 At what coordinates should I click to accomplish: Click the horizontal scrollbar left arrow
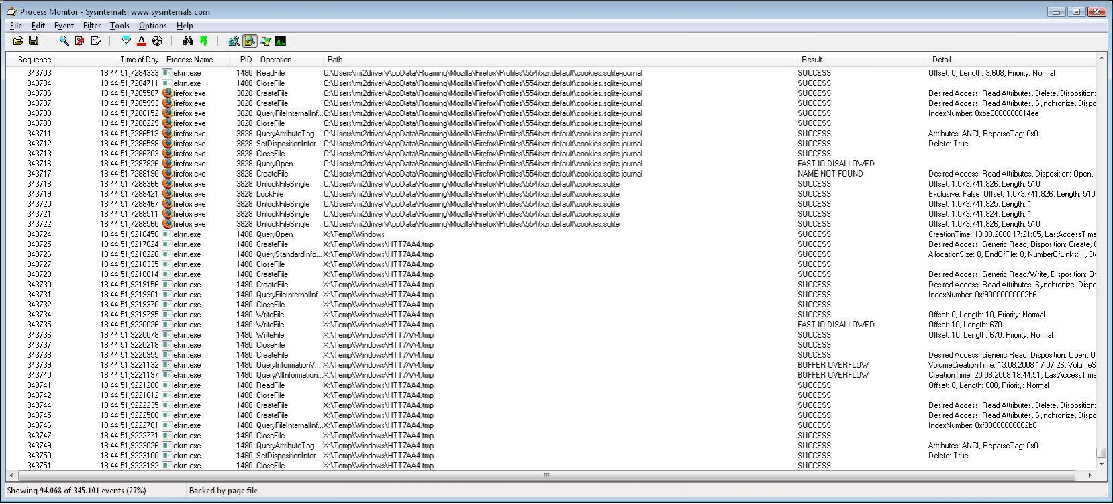(x=11, y=475)
